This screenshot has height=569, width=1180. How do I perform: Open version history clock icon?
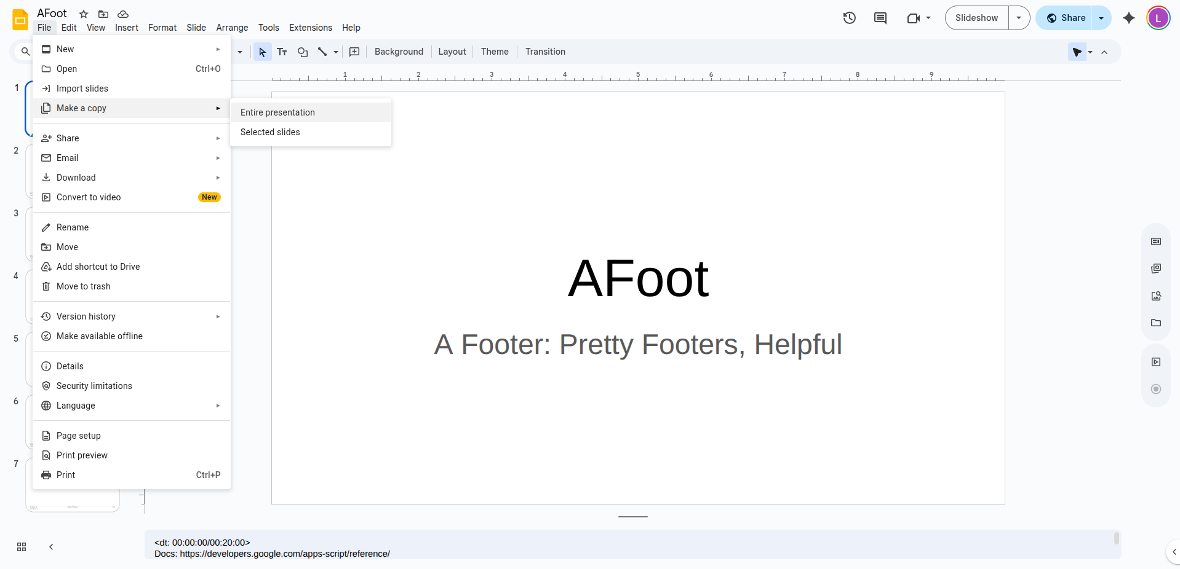pyautogui.click(x=849, y=18)
